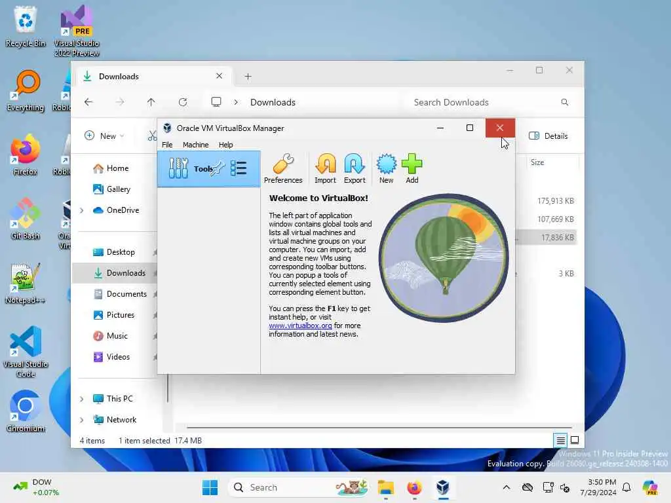This screenshot has width=671, height=503.
Task: Open File Explorer from the taskbar
Action: [x=385, y=487]
